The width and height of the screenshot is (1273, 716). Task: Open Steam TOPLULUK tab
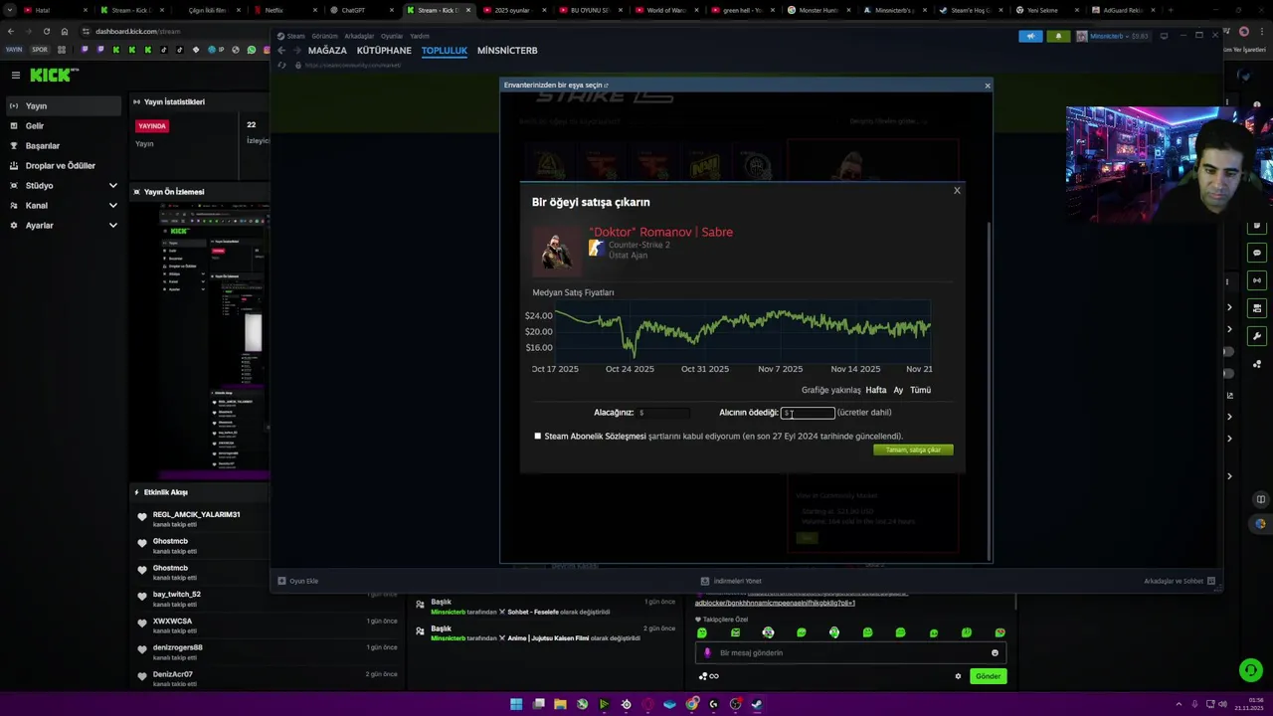click(x=444, y=51)
